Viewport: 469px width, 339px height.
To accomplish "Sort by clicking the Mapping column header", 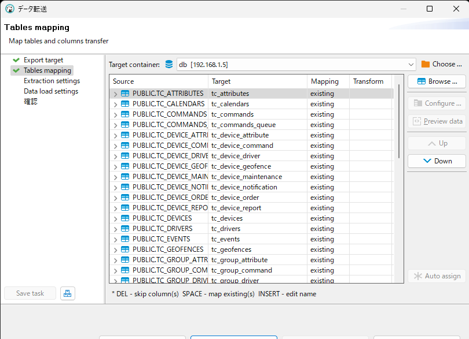I will pyautogui.click(x=325, y=81).
